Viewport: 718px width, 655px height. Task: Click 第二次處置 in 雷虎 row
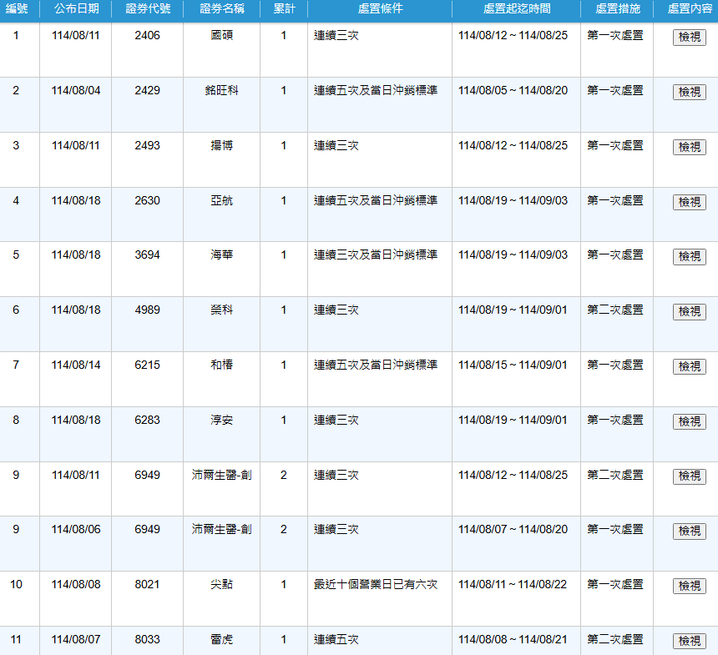pyautogui.click(x=615, y=639)
